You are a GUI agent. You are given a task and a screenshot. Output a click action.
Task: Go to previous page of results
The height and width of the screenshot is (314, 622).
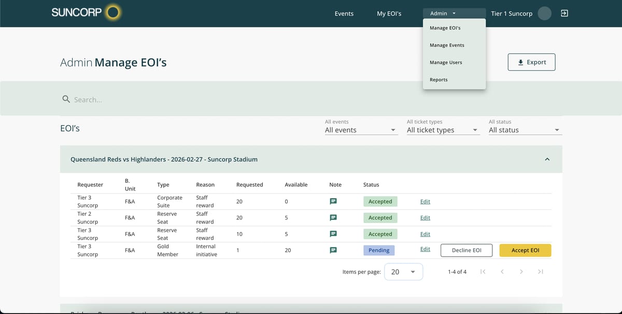coord(502,272)
